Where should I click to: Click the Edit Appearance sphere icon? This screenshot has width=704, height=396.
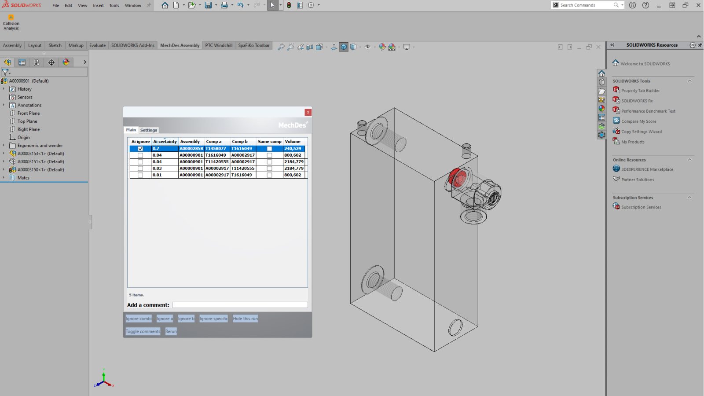(382, 47)
